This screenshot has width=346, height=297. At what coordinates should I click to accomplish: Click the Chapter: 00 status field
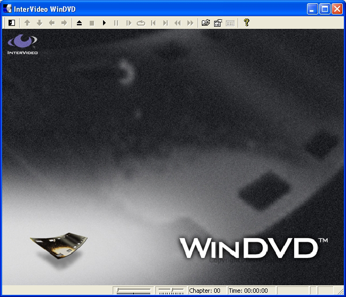point(207,291)
